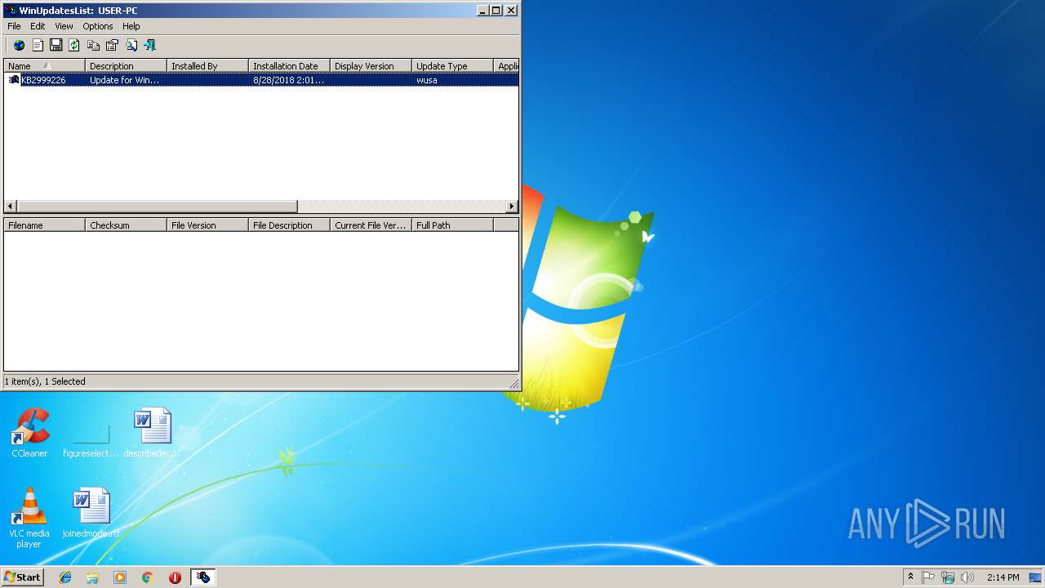
Task: Click the Full Path column header
Action: (x=452, y=225)
